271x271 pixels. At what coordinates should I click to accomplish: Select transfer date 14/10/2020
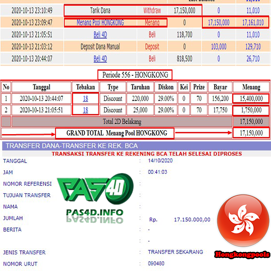point(160,160)
